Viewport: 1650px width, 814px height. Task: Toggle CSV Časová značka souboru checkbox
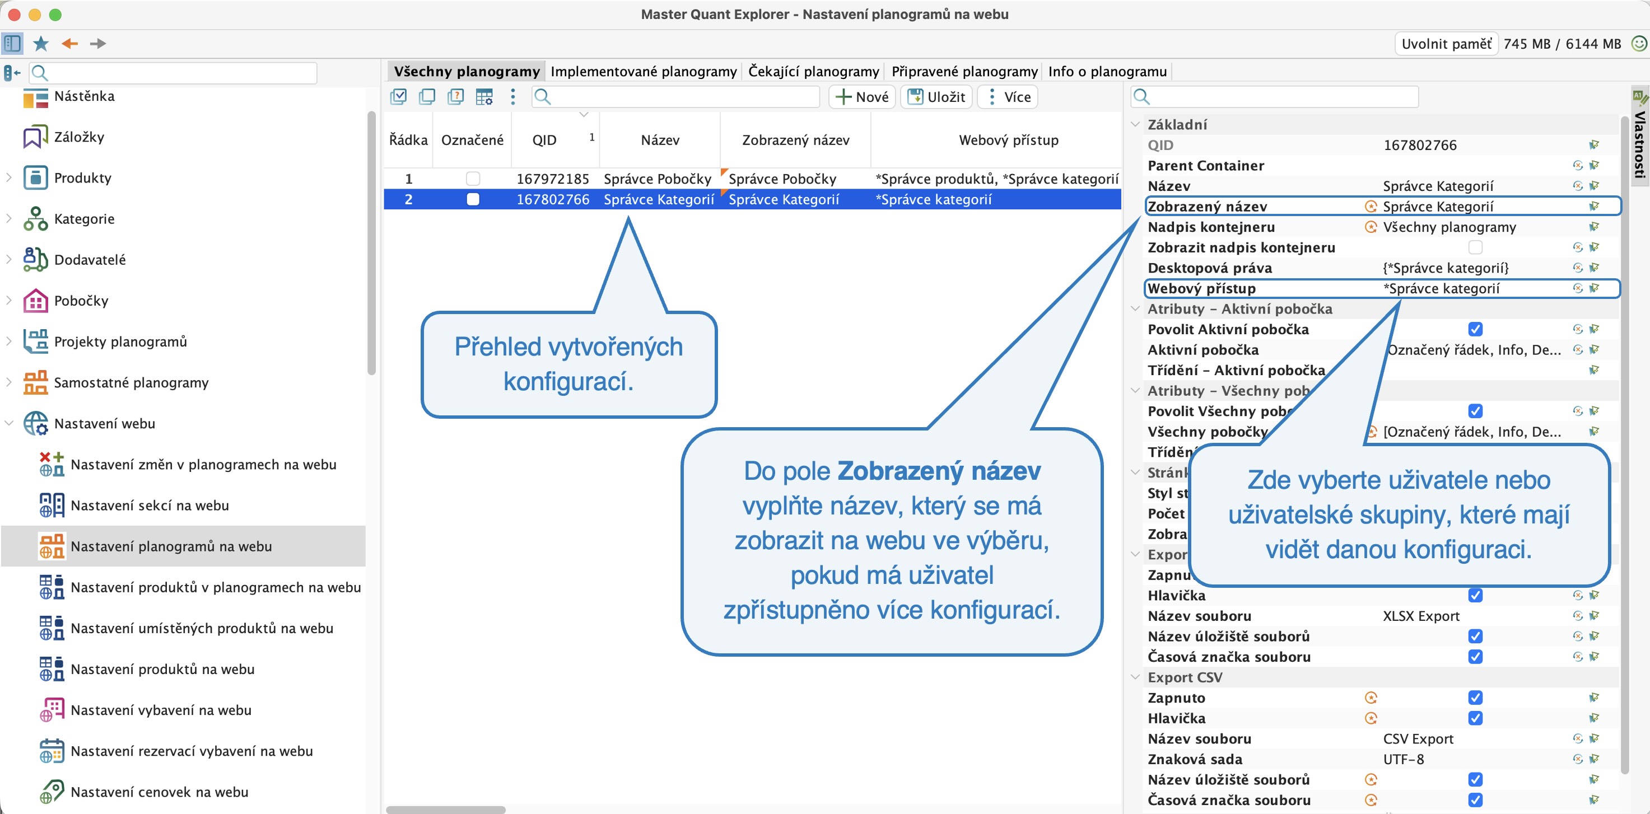pos(1475,800)
